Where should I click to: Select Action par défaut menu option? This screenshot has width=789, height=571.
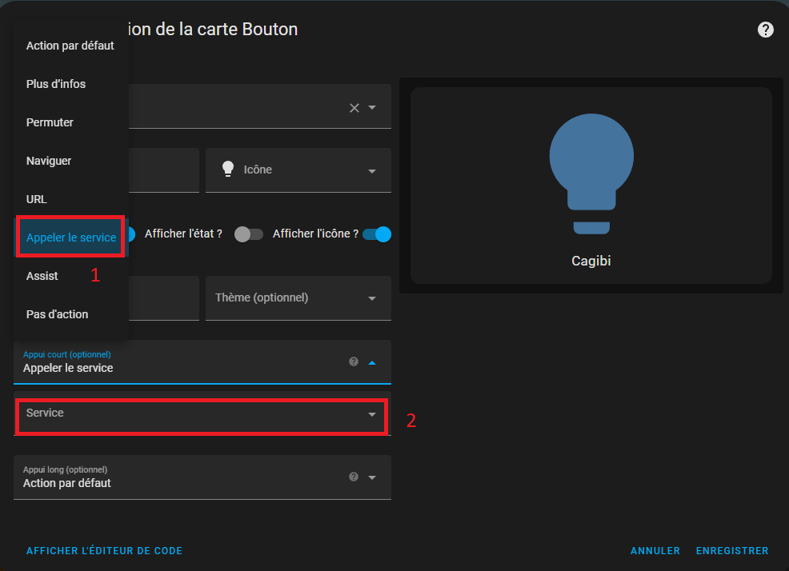point(71,46)
